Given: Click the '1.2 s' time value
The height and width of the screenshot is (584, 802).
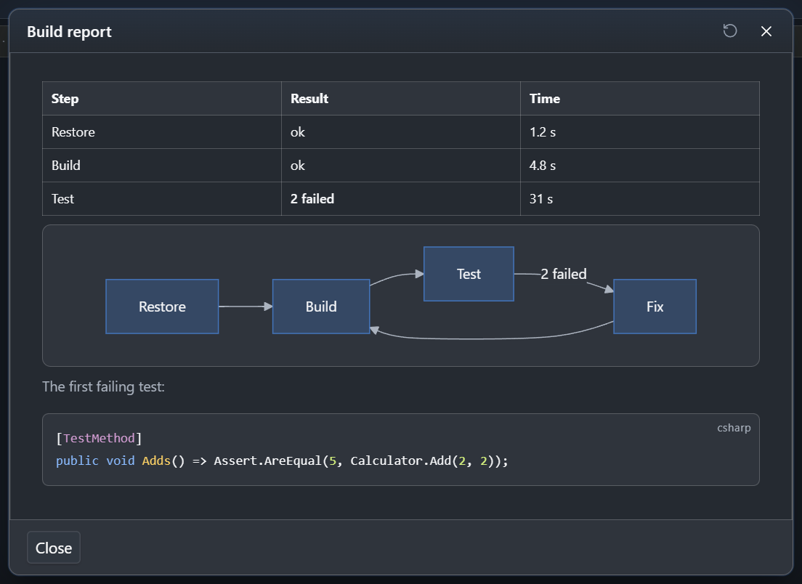Looking at the screenshot, I should [640, 132].
